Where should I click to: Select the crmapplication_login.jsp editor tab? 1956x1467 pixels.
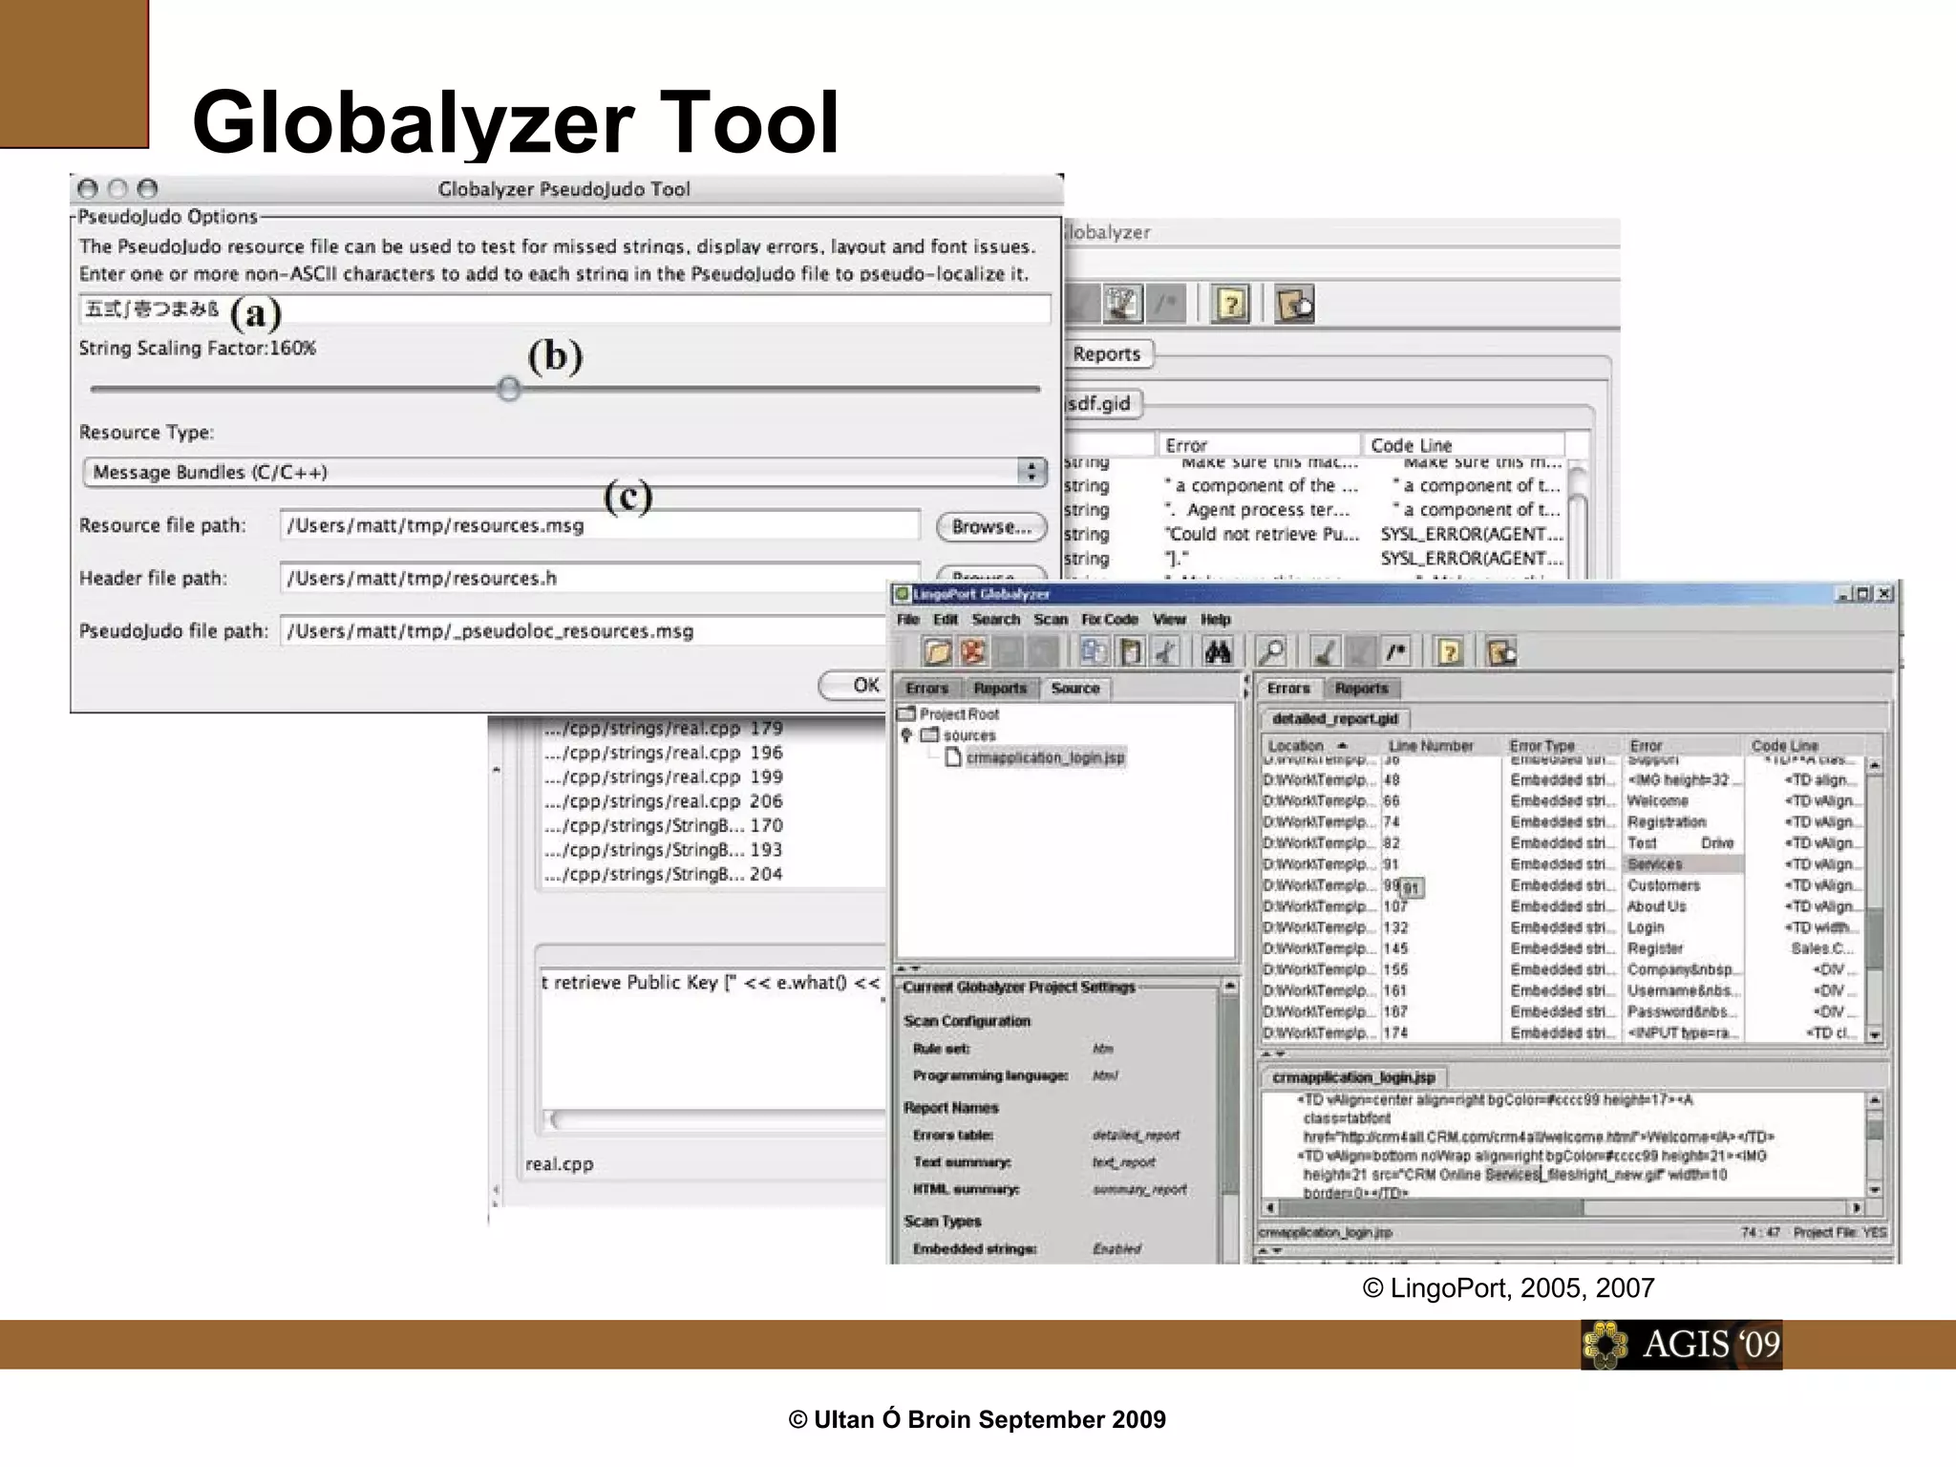point(1353,1077)
